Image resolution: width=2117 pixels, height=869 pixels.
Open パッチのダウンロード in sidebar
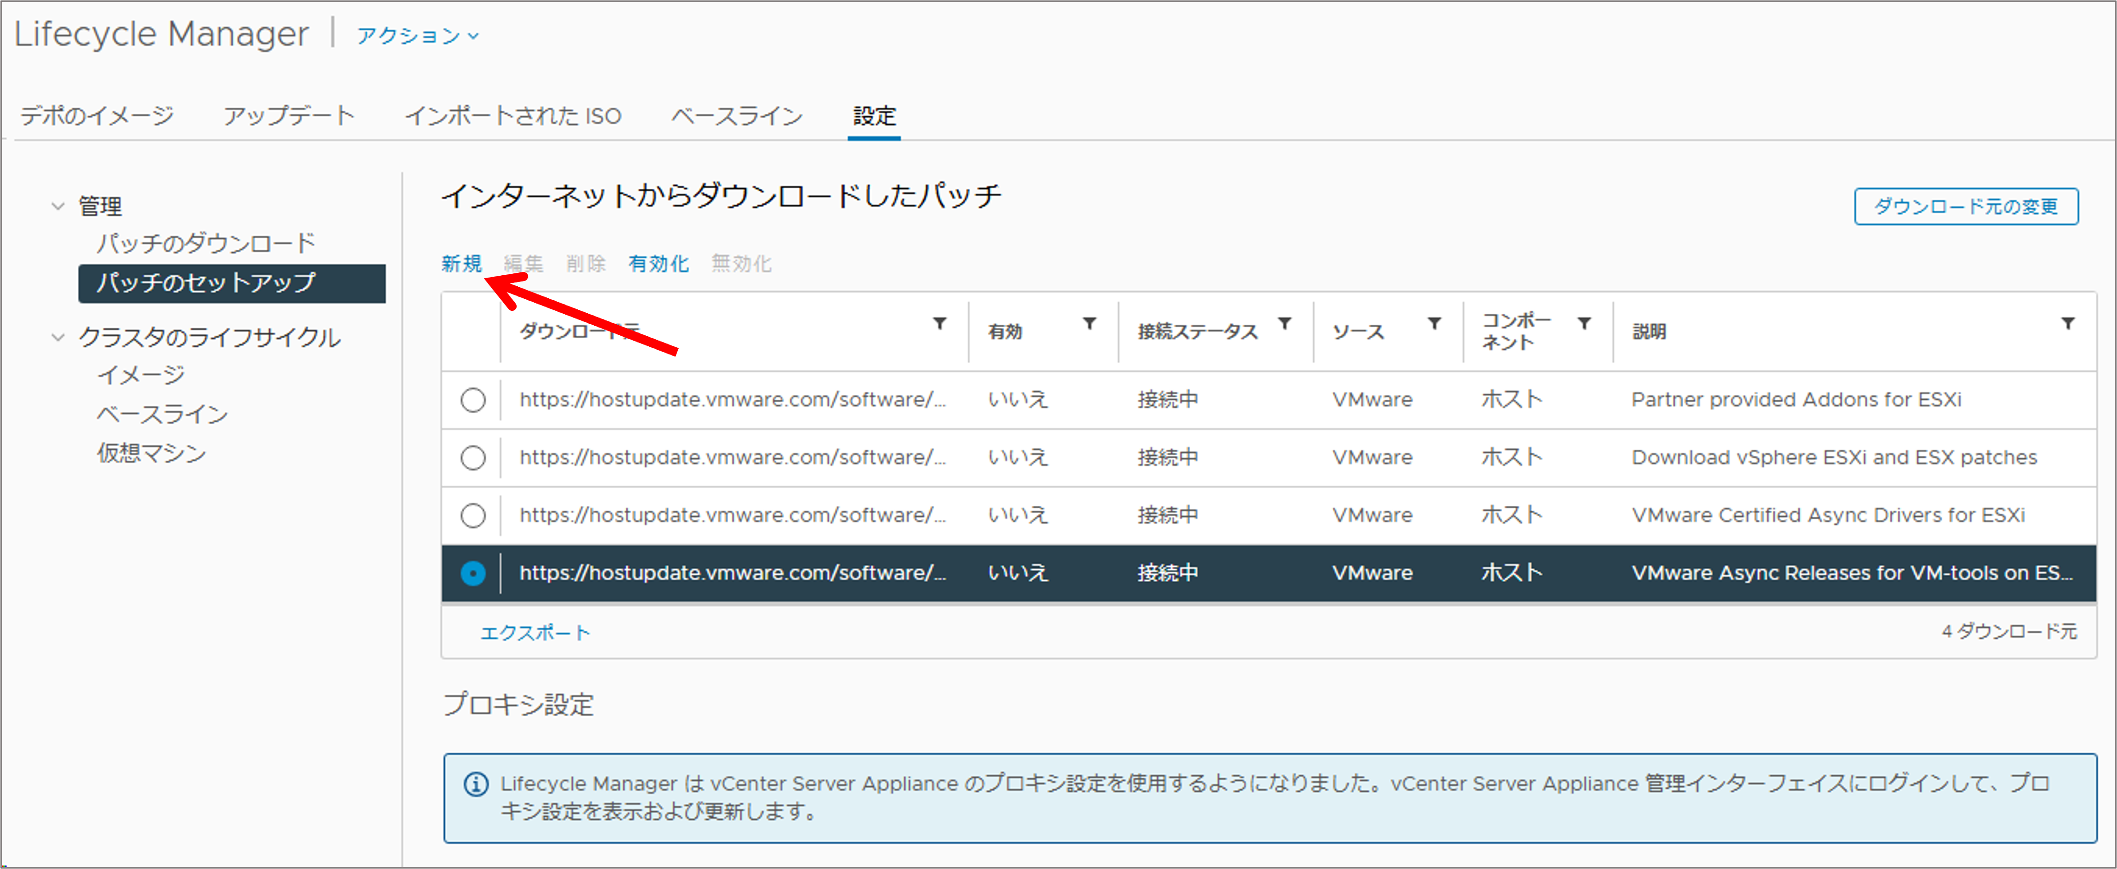click(x=206, y=244)
